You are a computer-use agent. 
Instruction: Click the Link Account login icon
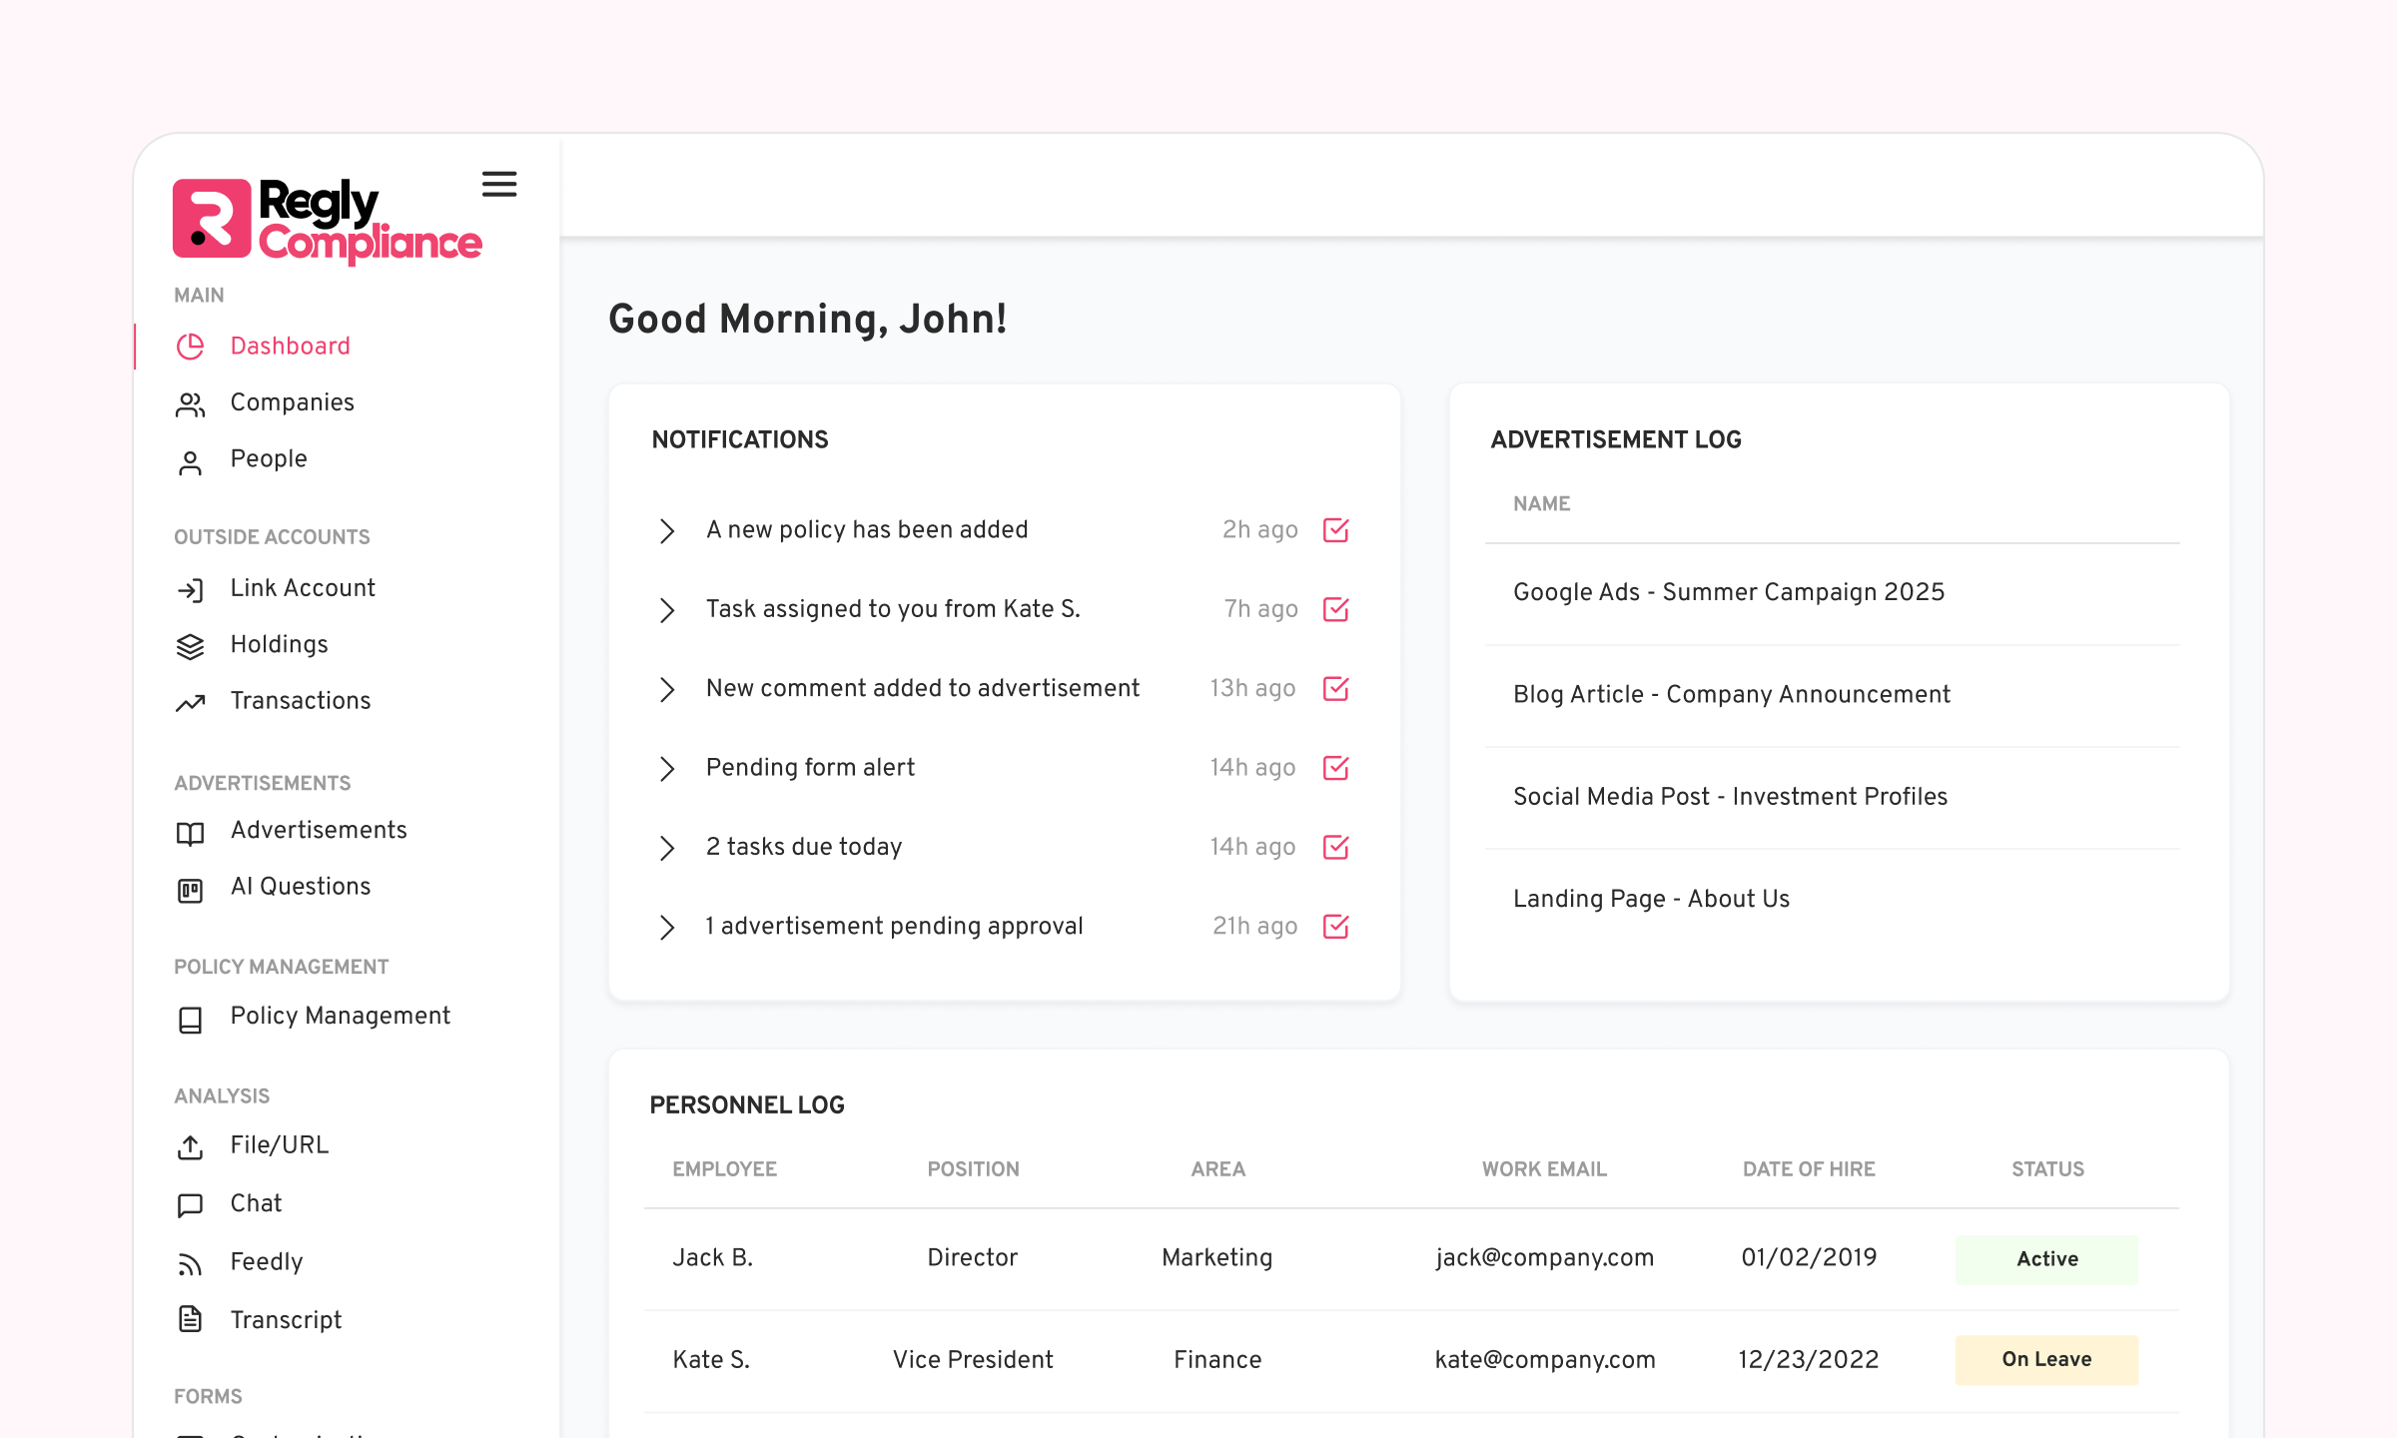[190, 590]
